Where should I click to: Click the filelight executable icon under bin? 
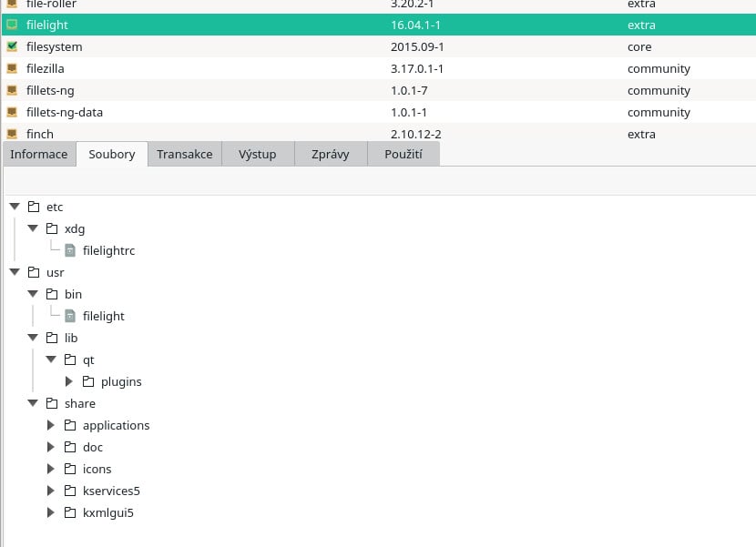click(x=70, y=316)
